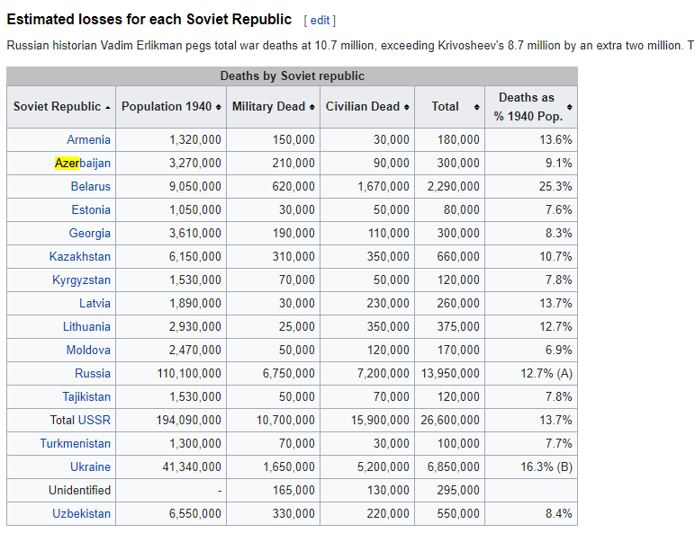The width and height of the screenshot is (695, 533).
Task: Open the Uzbekistan link
Action: (x=81, y=513)
